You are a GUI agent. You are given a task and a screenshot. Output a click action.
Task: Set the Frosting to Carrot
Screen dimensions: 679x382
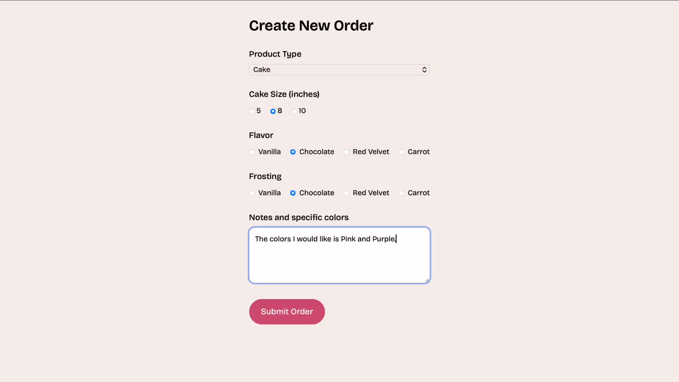click(x=401, y=193)
